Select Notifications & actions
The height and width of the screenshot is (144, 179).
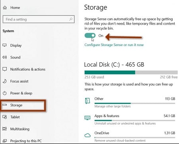pos(28,69)
